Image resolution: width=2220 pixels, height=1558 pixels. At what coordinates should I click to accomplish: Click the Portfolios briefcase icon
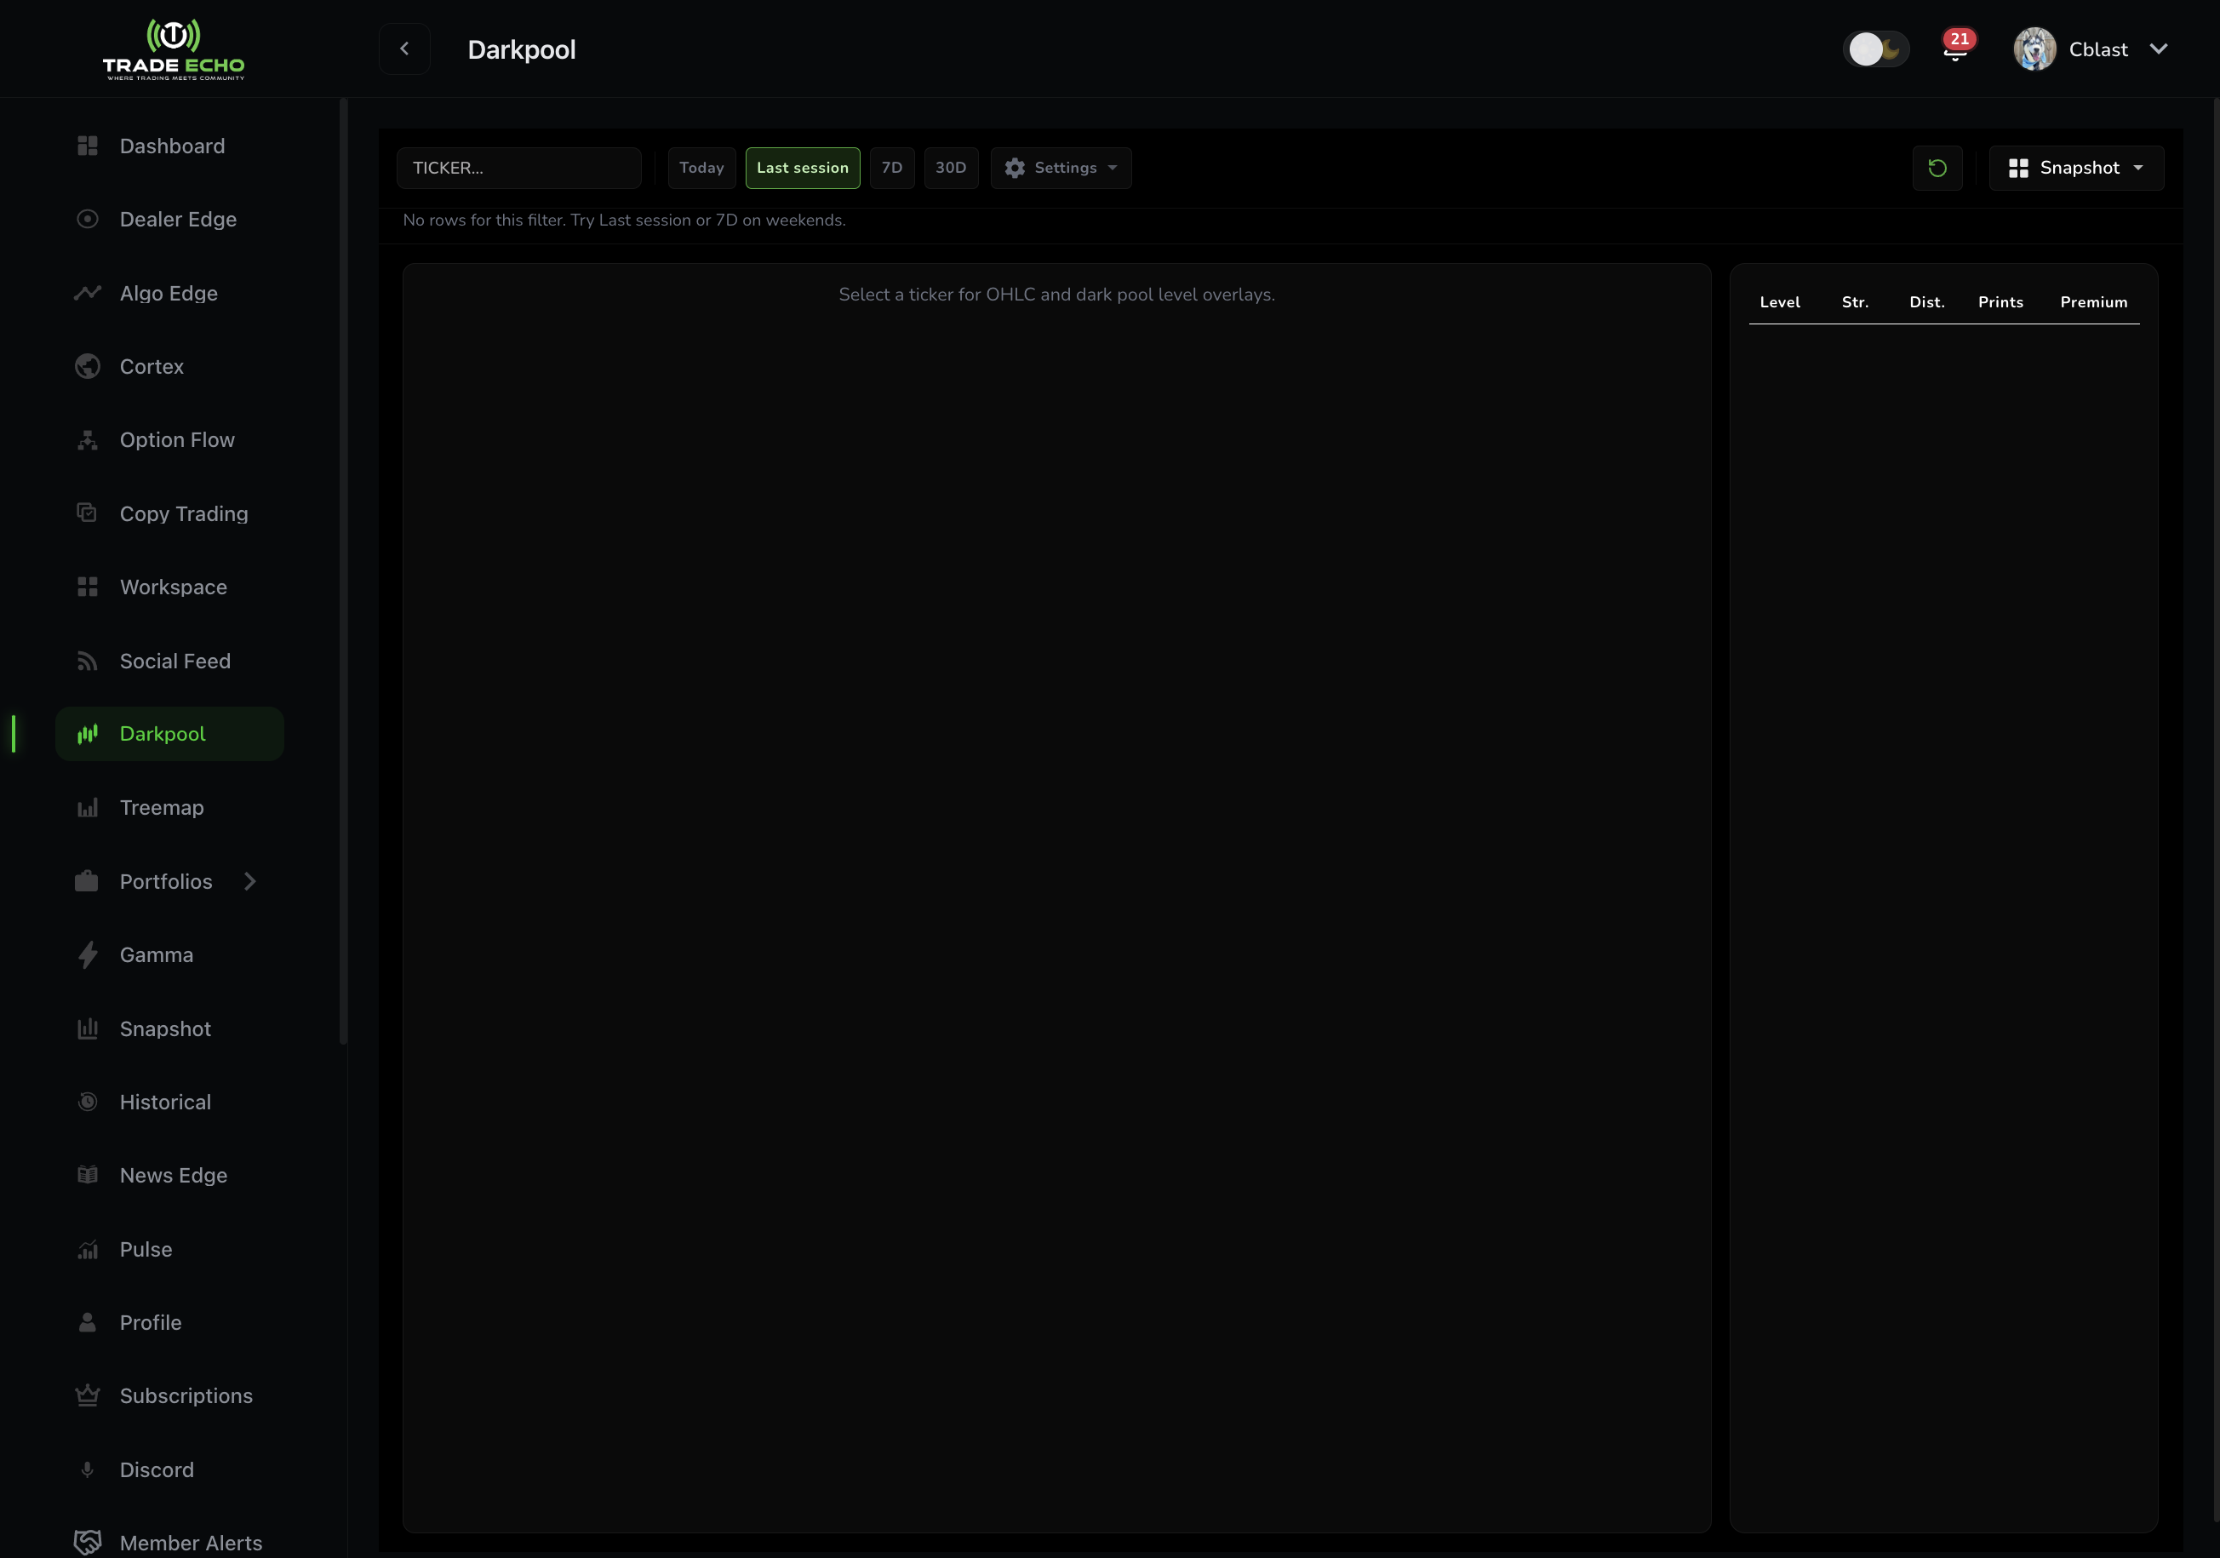point(87,881)
